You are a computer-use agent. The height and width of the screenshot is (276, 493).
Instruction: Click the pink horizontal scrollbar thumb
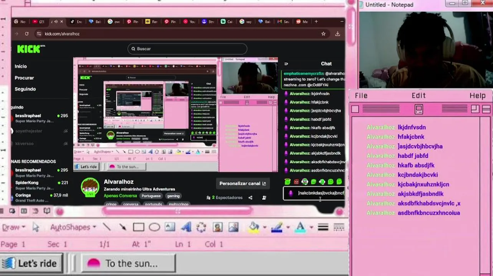click(177, 211)
